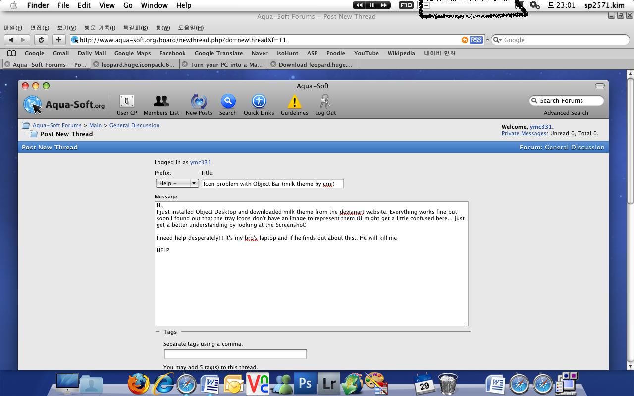Image resolution: width=634 pixels, height=396 pixels.
Task: Click the Search Forums field
Action: pos(567,100)
